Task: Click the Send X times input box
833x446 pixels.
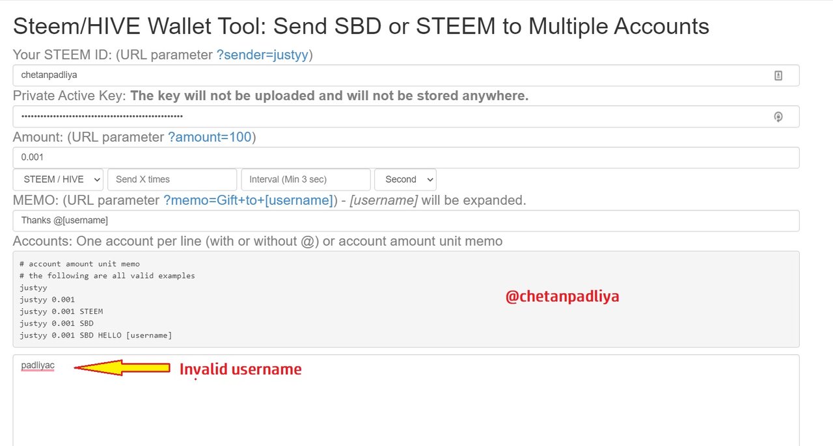Action: (172, 179)
